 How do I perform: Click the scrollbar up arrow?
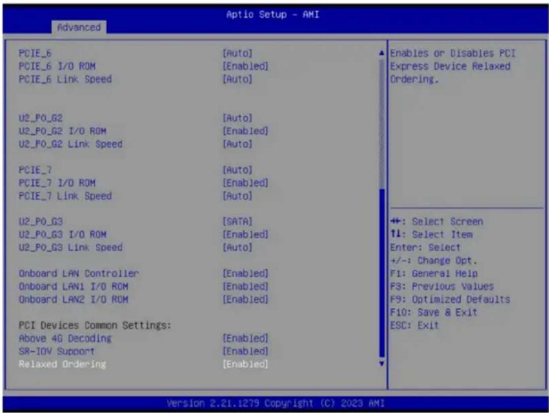[382, 53]
